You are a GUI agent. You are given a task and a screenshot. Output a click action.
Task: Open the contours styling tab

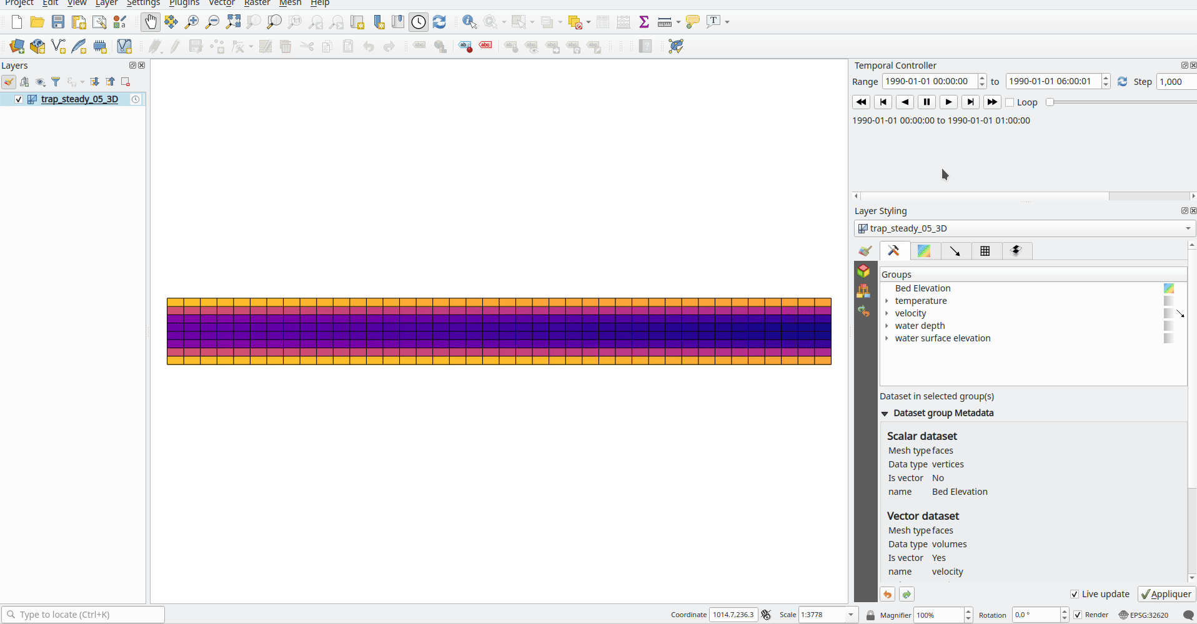pyautogui.click(x=924, y=251)
